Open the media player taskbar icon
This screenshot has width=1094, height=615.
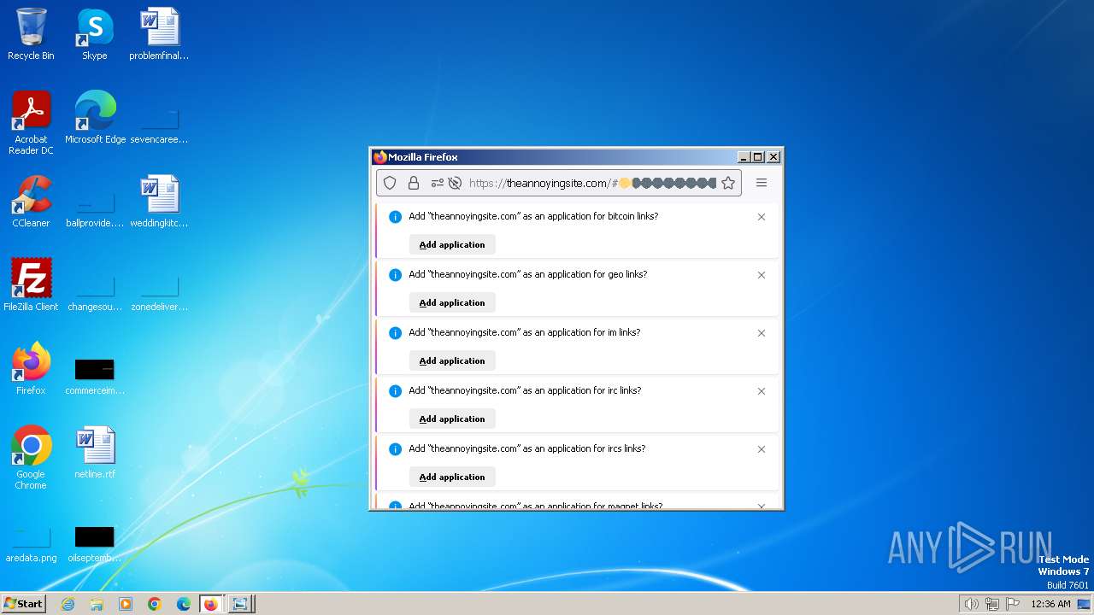pos(126,604)
